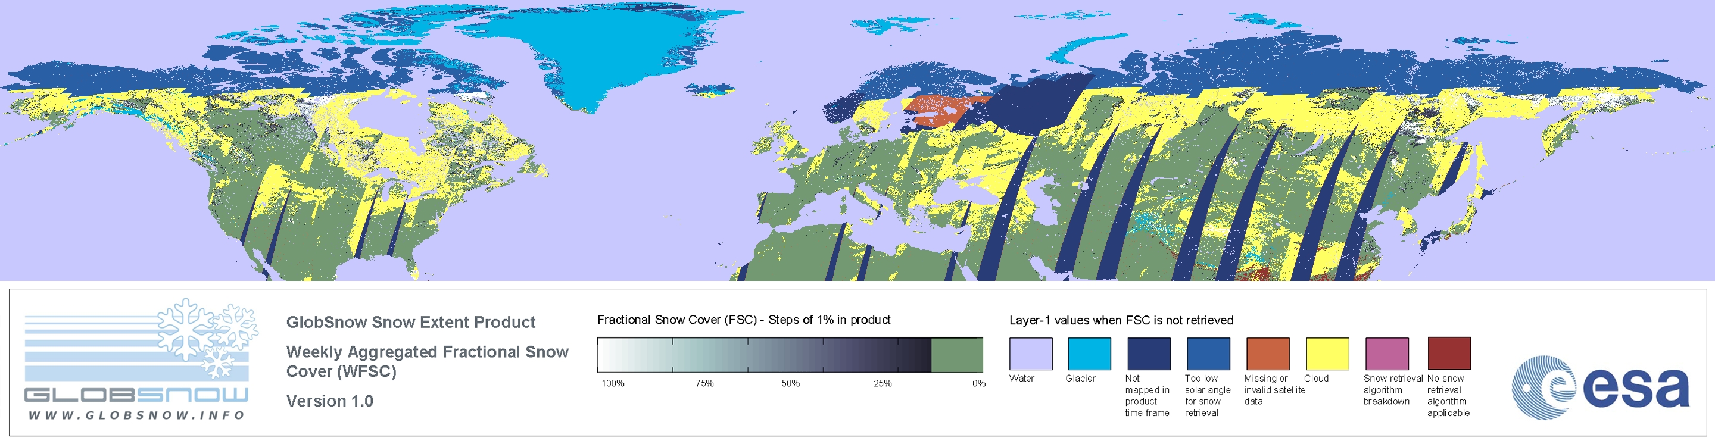The width and height of the screenshot is (1715, 444).
Task: Click the '50%' scale label
Action: tap(790, 383)
